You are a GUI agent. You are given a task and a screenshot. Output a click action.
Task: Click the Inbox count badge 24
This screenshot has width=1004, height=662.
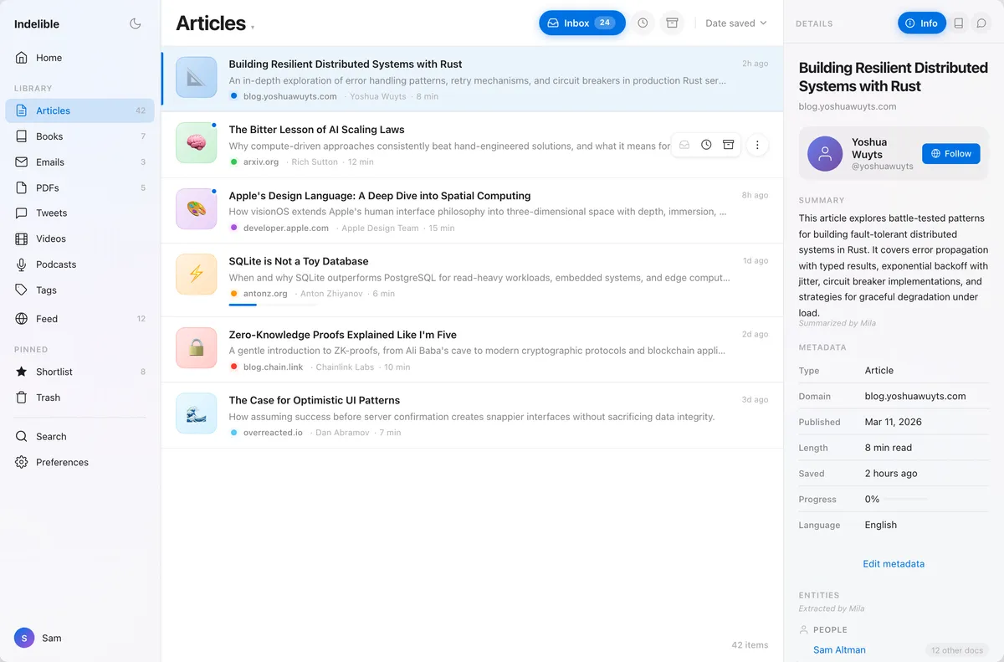click(605, 23)
